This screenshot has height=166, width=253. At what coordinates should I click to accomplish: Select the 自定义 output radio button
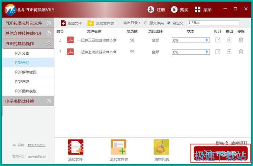(169, 23)
